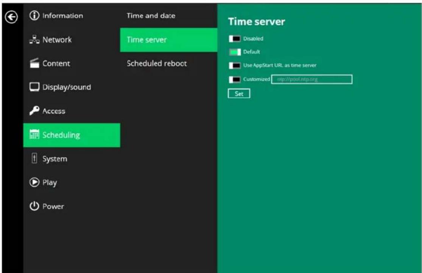Open the Information menu label
The image size is (422, 273).
tap(63, 15)
